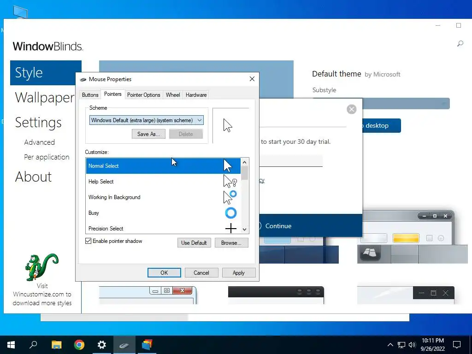Select Normal Select in the Customize list

click(x=163, y=166)
